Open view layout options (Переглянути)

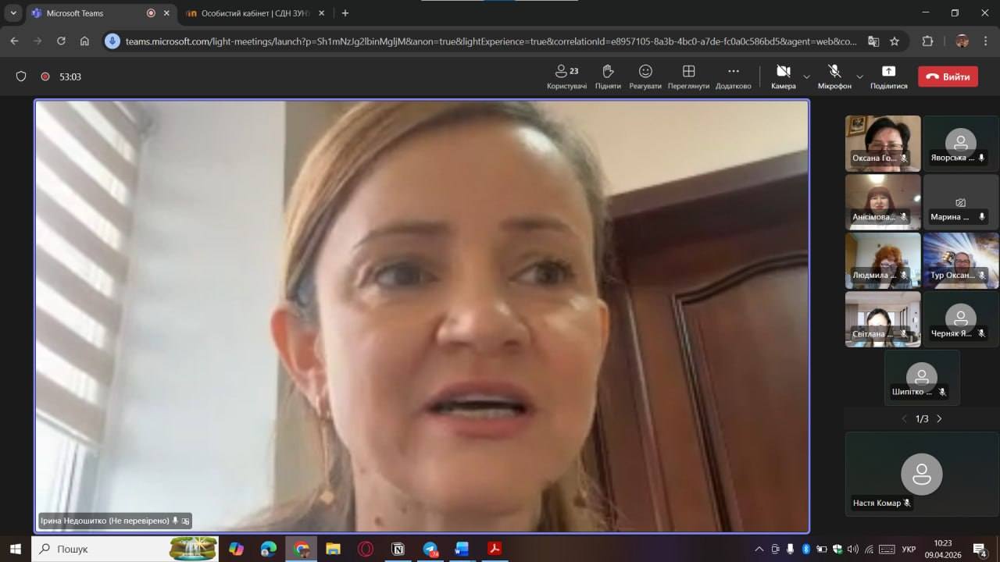point(688,76)
